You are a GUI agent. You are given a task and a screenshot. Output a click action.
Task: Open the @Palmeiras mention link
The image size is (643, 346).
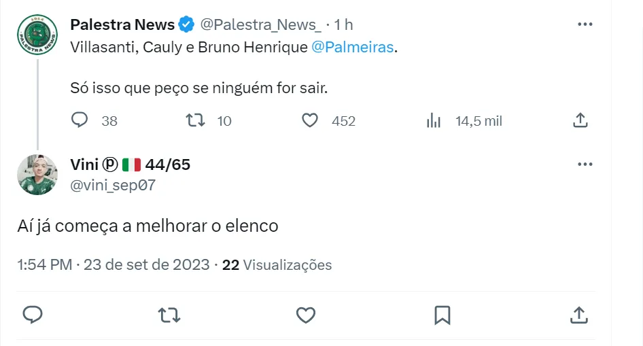coord(352,48)
